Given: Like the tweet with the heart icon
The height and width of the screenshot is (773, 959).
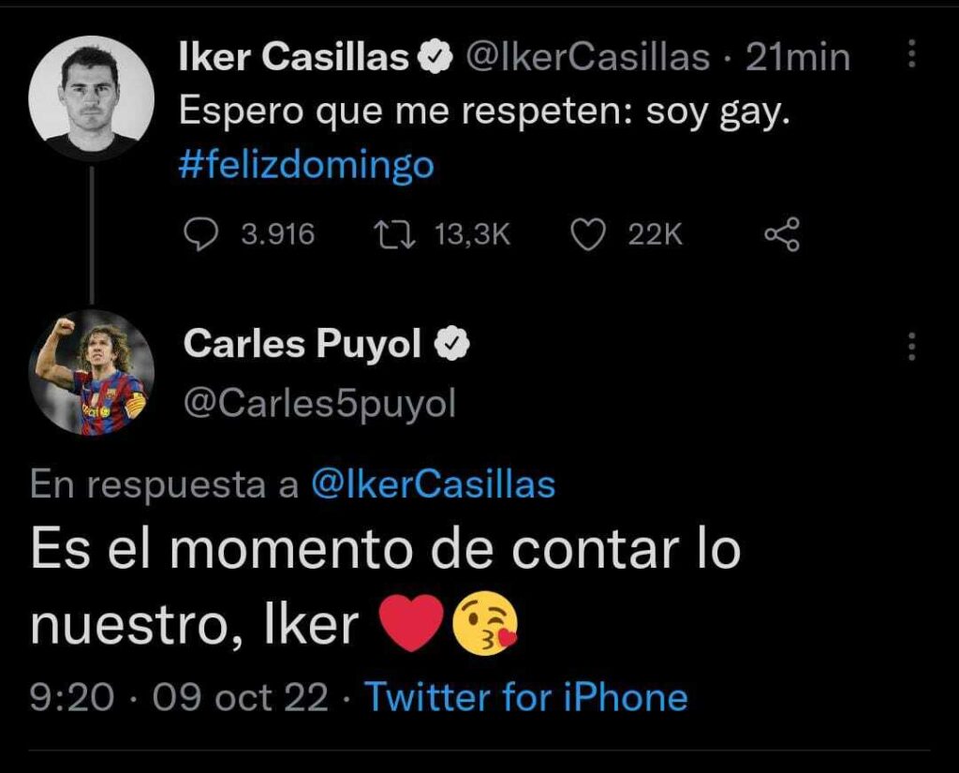Looking at the screenshot, I should (x=588, y=234).
